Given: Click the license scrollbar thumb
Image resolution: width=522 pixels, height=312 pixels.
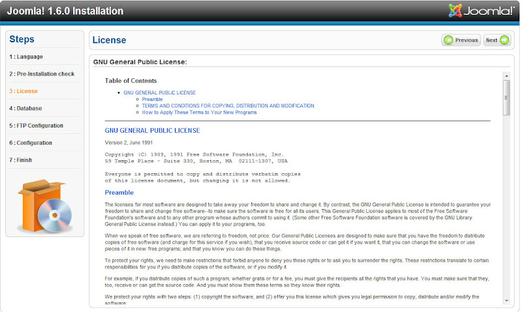Looking at the screenshot, I should point(506,98).
